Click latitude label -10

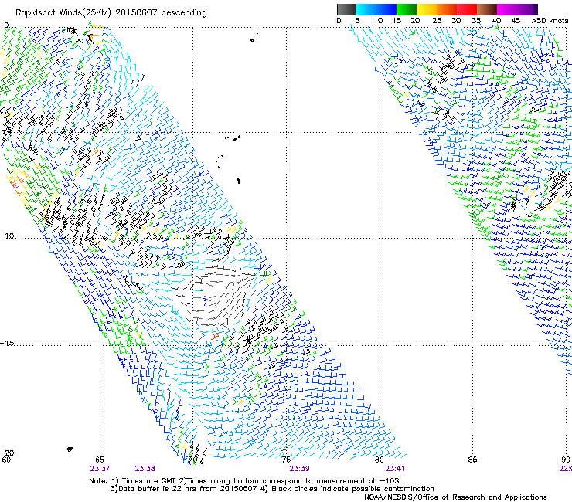pos(7,236)
